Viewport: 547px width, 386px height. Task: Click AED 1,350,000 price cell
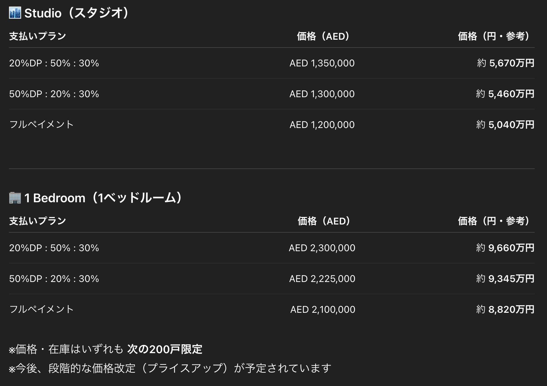[x=322, y=63]
